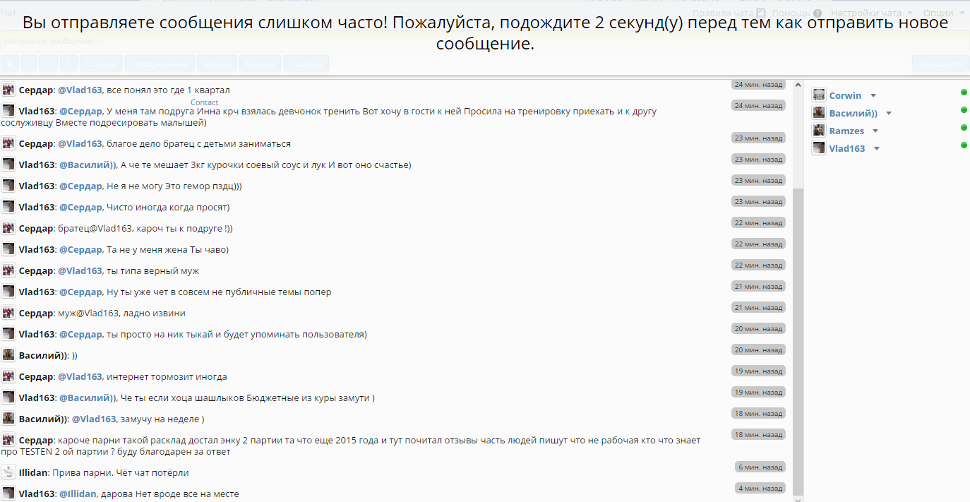This screenshot has width=970, height=502.
Task: Click the '6 мин. назад' timestamp
Action: coord(760,467)
